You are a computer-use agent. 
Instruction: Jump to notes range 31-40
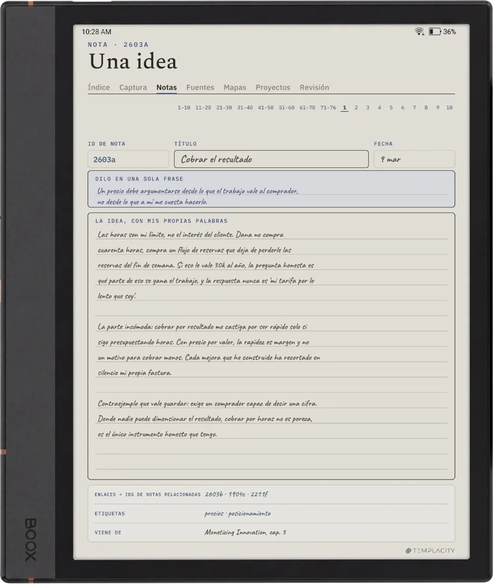click(x=245, y=108)
